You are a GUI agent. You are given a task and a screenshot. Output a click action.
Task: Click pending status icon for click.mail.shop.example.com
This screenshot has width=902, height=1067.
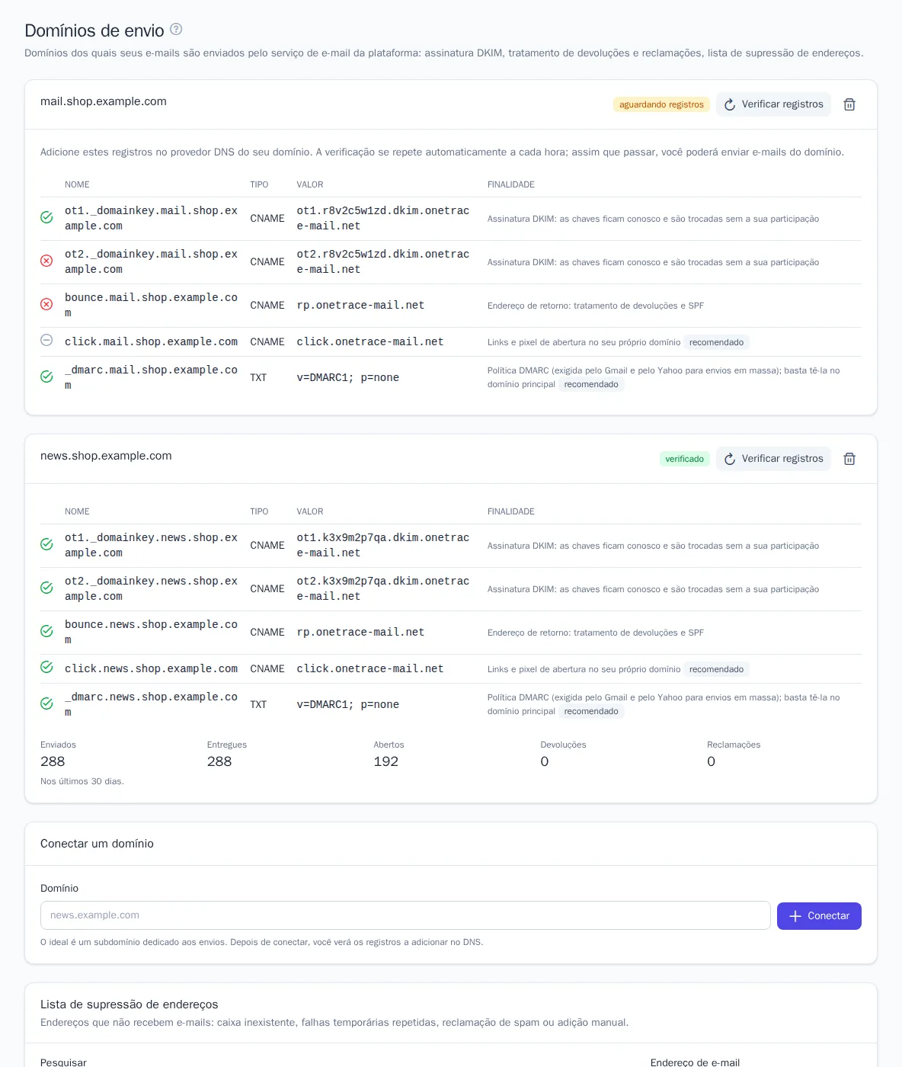point(46,340)
